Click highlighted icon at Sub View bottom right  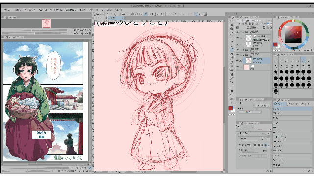[90, 168]
